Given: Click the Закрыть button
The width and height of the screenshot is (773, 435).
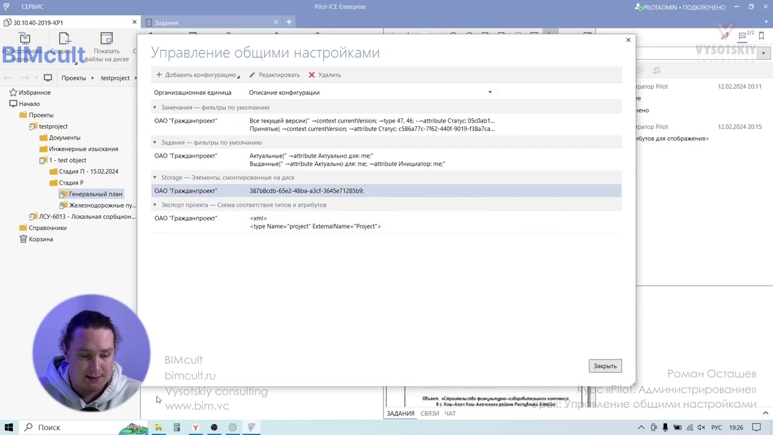Looking at the screenshot, I should pyautogui.click(x=605, y=366).
